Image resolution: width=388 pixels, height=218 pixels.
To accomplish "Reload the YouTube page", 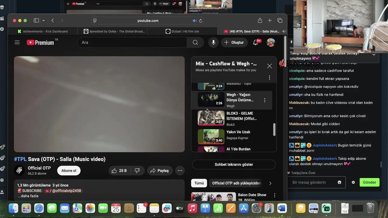I will click(200, 21).
